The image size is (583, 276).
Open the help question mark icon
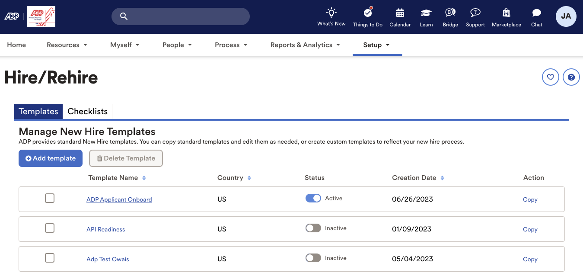[x=571, y=77]
